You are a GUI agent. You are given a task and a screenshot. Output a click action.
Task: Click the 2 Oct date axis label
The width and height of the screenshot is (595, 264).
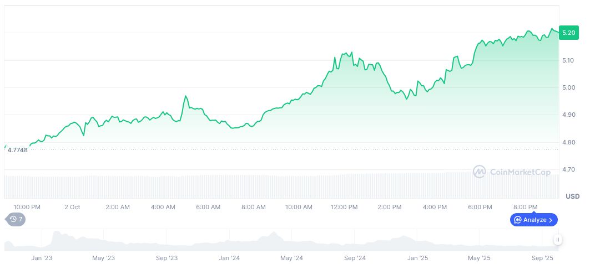coord(72,207)
